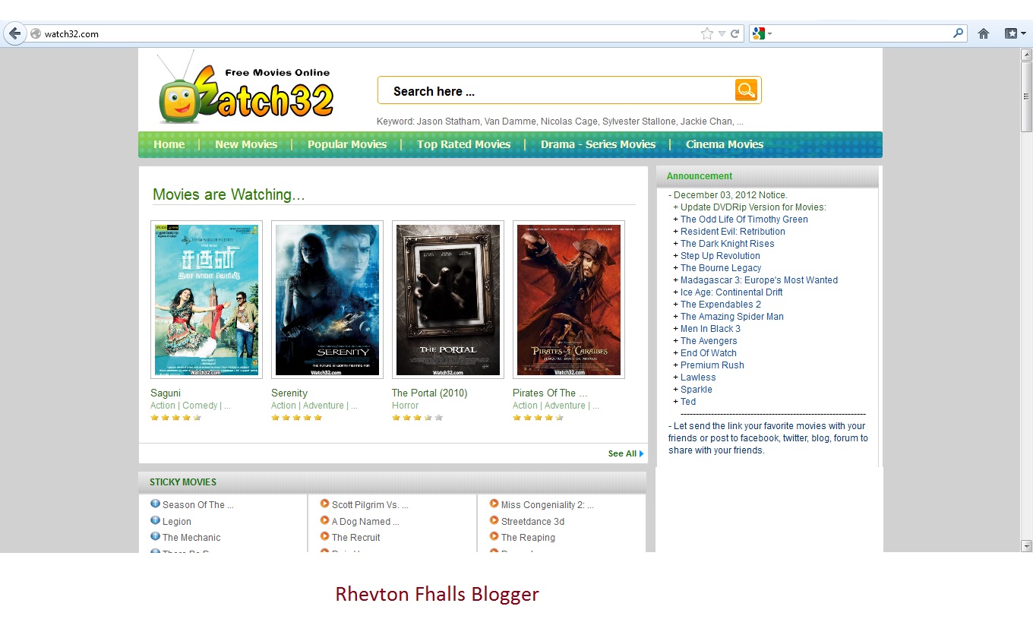The width and height of the screenshot is (1033, 619).
Task: Click play icon beside 'Scott Pilgrim Vs. ...'
Action: tap(324, 504)
